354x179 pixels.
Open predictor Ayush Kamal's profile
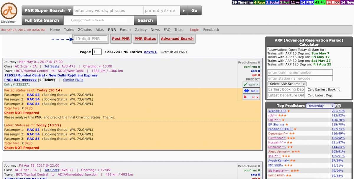point(278,161)
